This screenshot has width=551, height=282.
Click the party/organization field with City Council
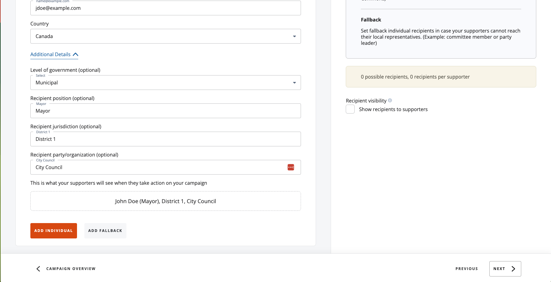(166, 167)
